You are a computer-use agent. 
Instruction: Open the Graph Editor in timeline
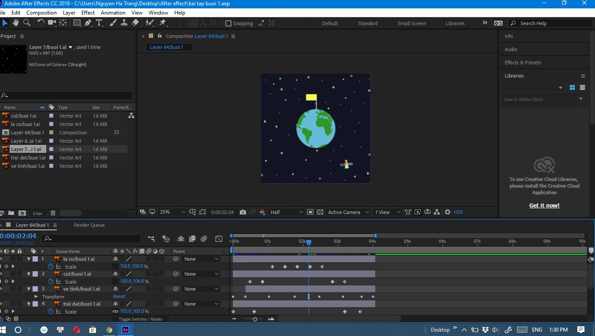pyautogui.click(x=219, y=239)
